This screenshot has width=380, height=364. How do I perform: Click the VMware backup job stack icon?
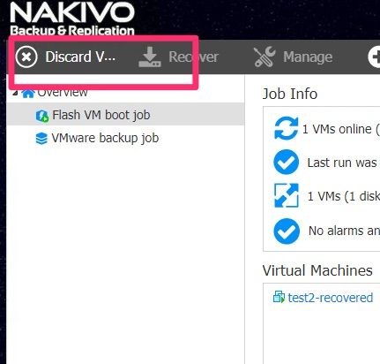pyautogui.click(x=41, y=139)
